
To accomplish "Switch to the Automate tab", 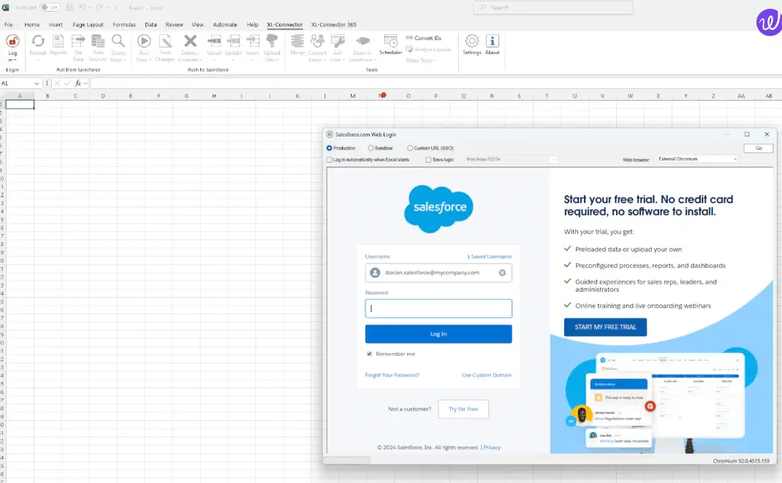I will point(225,24).
